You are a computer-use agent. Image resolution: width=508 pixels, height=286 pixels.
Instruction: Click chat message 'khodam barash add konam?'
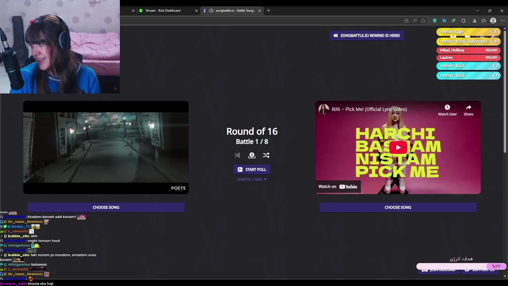[52, 217]
